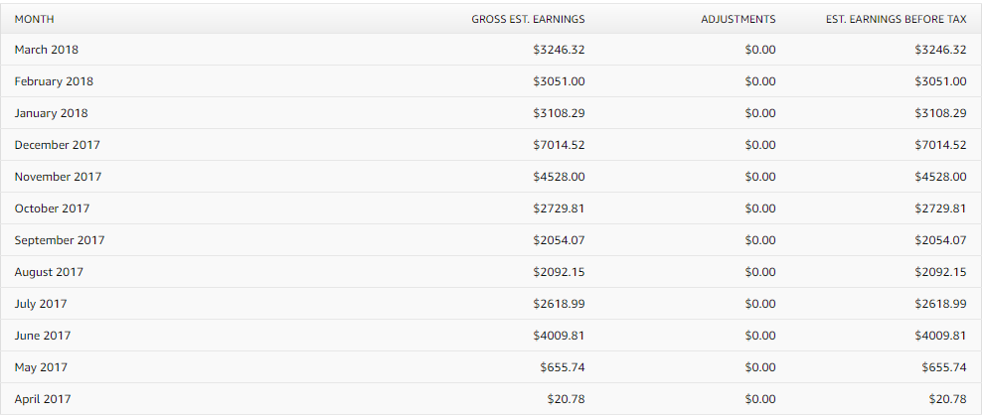Click December 2017 gross earnings $7014.52
The width and height of the screenshot is (985, 415).
[x=559, y=145]
